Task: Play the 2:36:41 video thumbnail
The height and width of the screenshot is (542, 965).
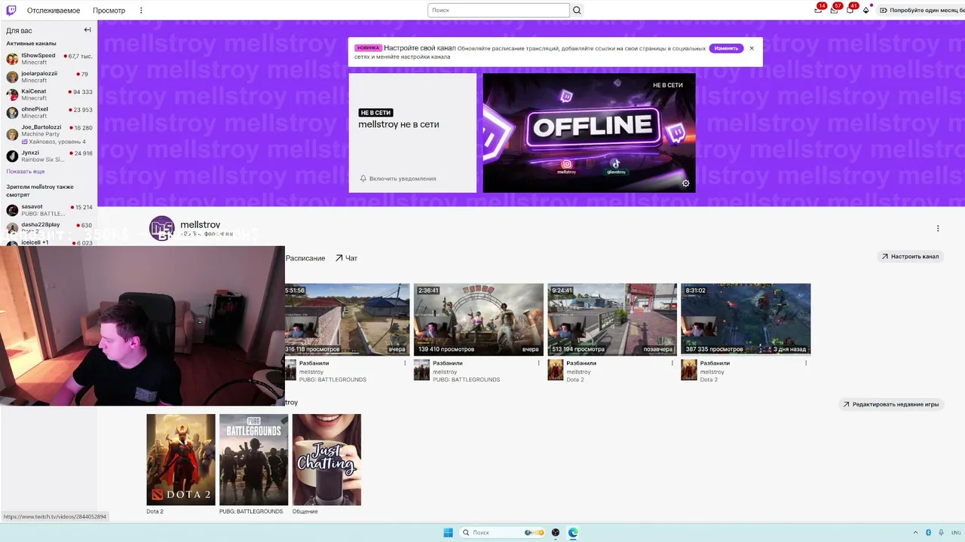Action: [478, 319]
